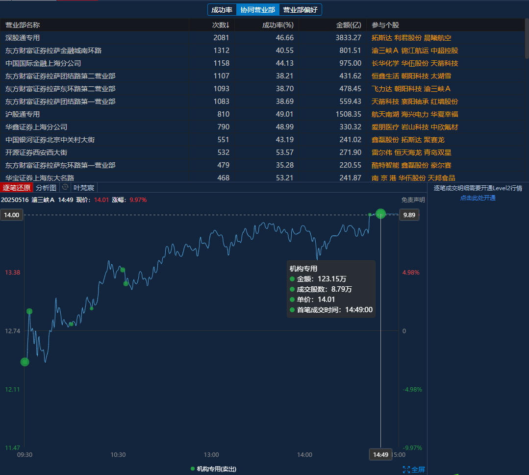Open stock 襄阳轴承 link
The height and width of the screenshot is (475, 529).
(x=415, y=101)
